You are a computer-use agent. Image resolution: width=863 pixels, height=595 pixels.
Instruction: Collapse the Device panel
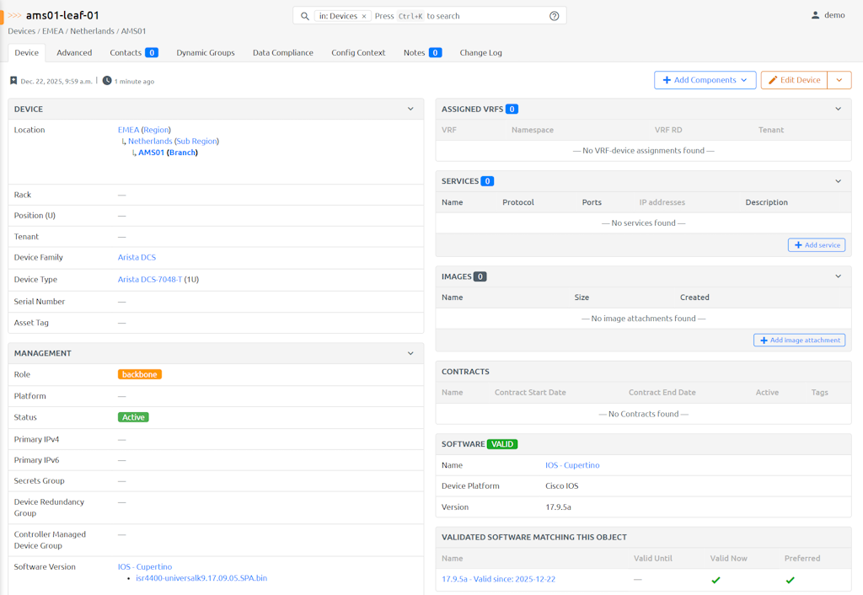coord(410,109)
